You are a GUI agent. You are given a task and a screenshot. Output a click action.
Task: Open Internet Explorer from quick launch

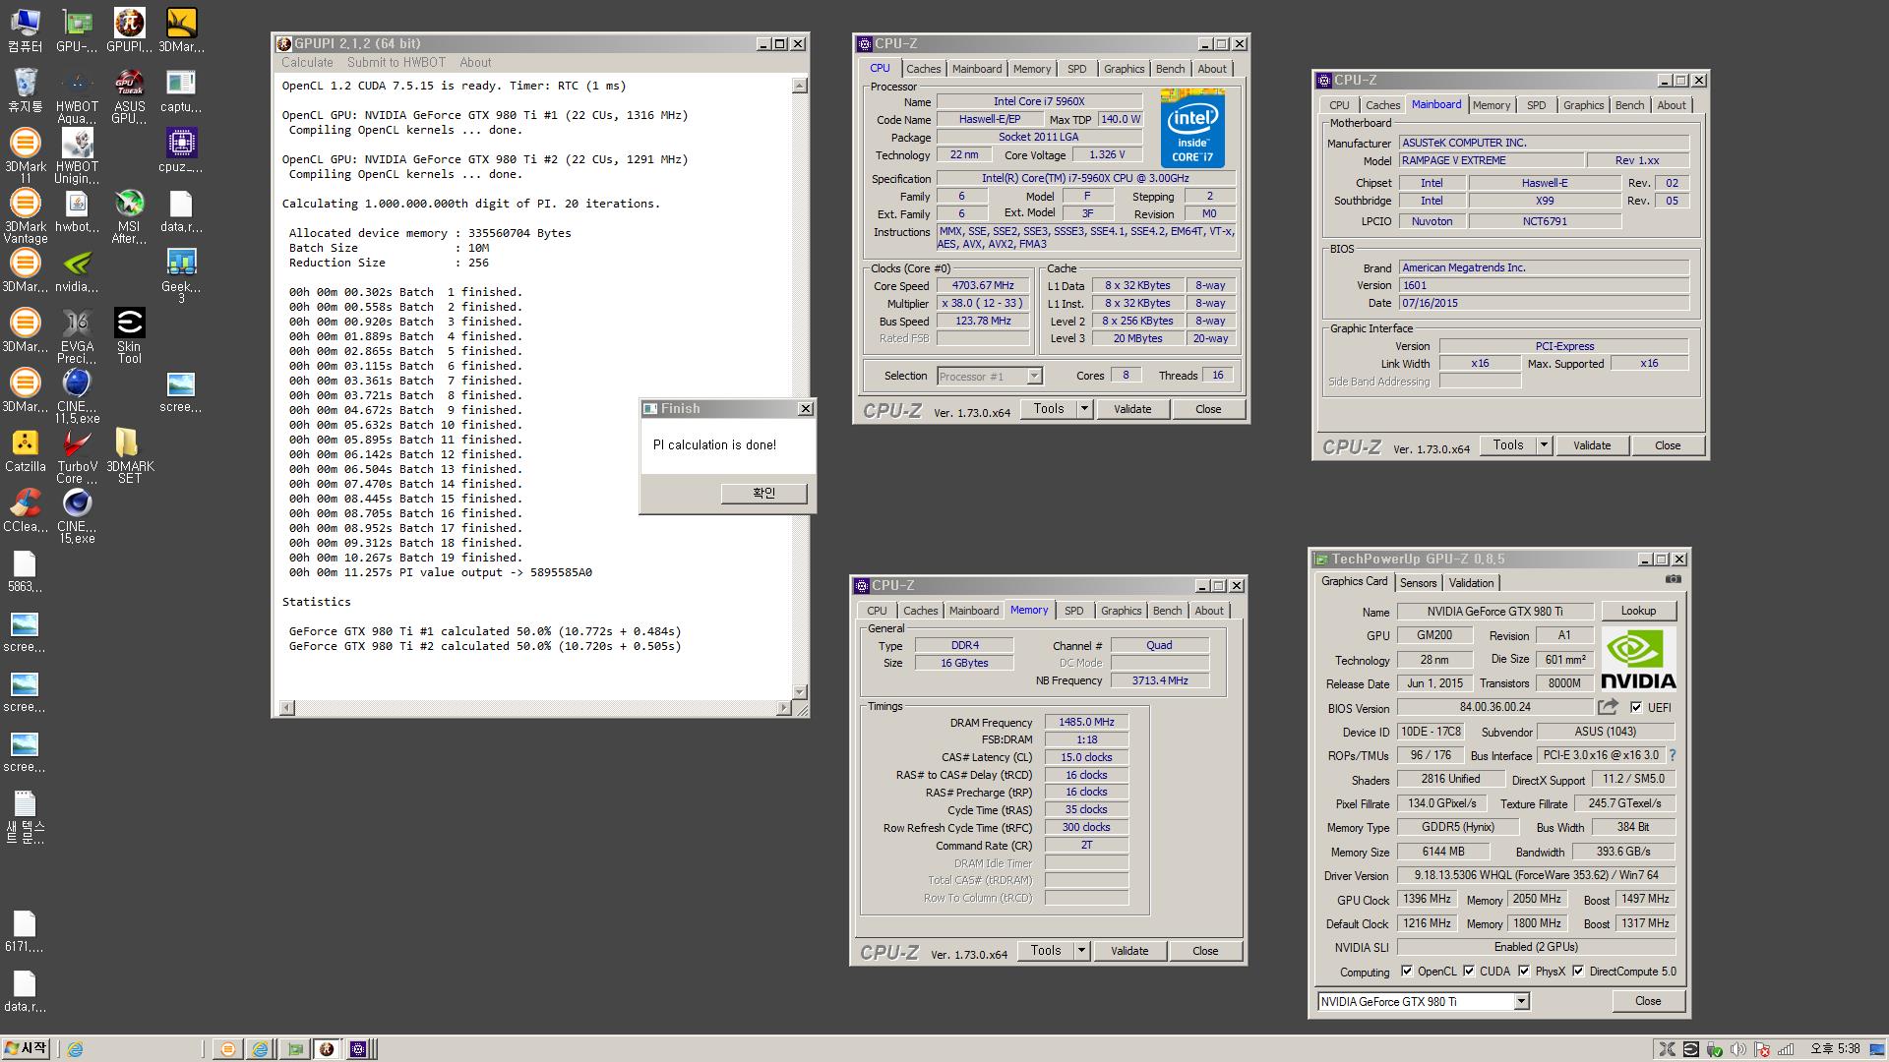75,1049
